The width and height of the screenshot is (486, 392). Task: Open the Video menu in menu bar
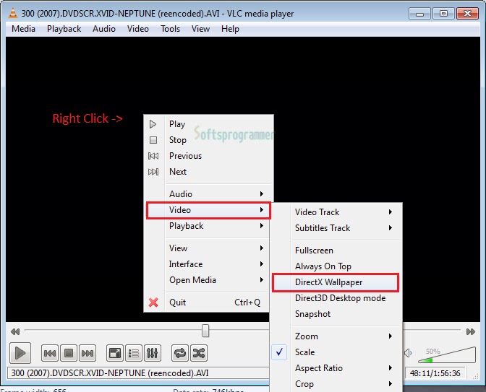click(138, 29)
